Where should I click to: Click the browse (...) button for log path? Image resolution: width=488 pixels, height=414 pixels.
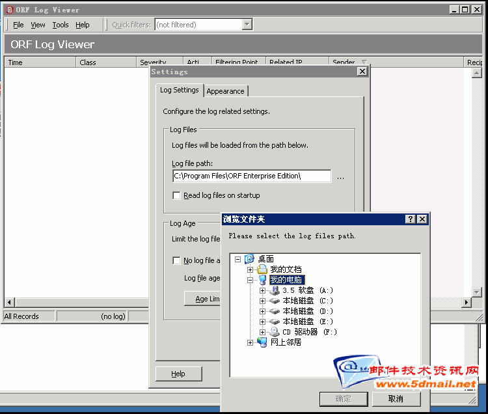click(x=340, y=176)
